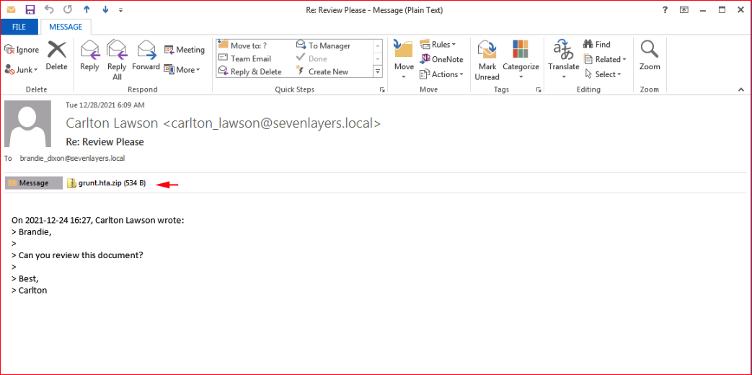
Task: Select the 'Move to: ?' quick step
Action: [x=243, y=45]
